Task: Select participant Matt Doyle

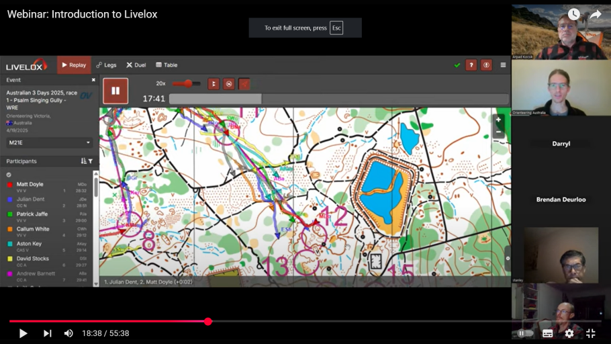Action: [30, 184]
